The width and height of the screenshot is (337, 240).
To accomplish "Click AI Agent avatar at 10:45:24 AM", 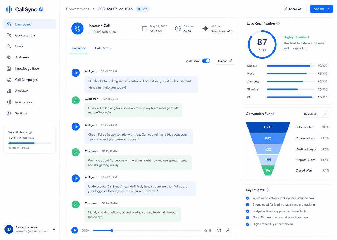I will 76,127.
